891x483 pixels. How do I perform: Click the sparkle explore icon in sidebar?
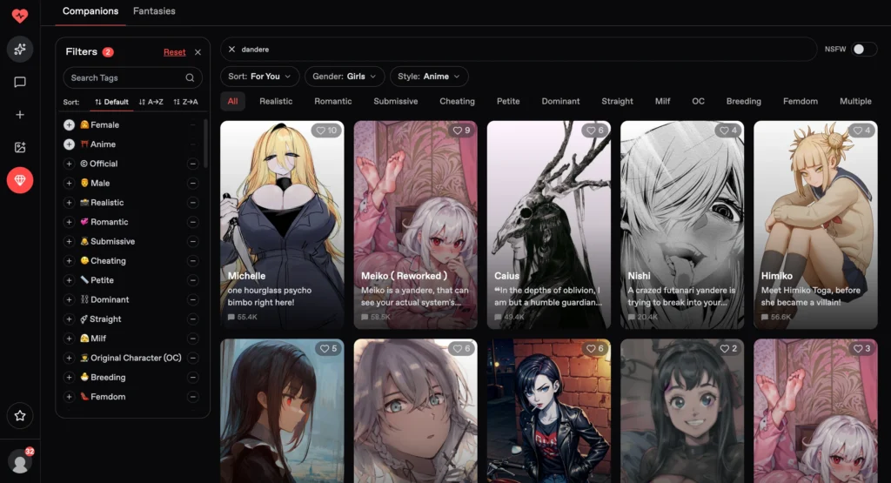tap(20, 50)
